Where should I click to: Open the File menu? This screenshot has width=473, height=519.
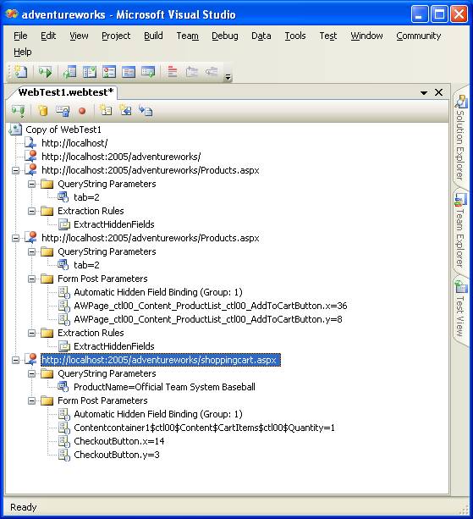[x=20, y=36]
